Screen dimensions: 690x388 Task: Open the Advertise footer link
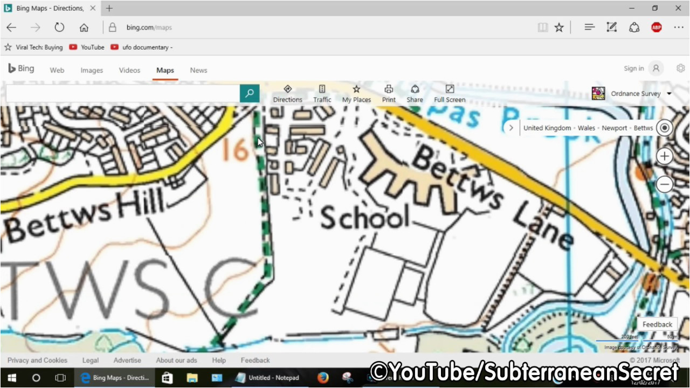127,361
